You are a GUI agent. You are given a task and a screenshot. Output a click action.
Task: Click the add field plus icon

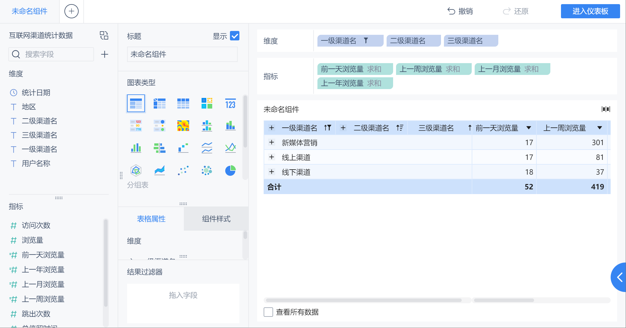pos(104,54)
